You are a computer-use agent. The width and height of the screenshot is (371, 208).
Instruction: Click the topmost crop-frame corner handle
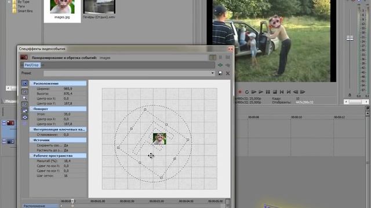(x=145, y=110)
